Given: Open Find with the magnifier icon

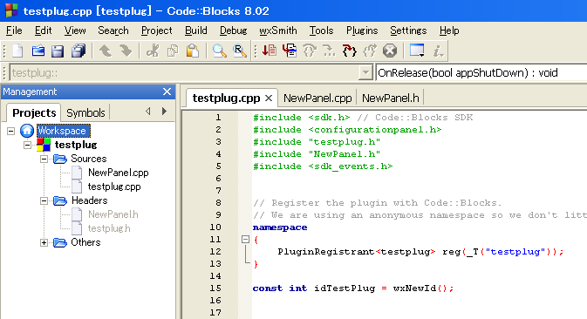Looking at the screenshot, I should click(220, 51).
